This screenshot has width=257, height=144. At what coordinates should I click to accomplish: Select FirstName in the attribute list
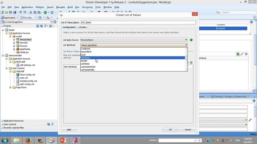pos(133,58)
